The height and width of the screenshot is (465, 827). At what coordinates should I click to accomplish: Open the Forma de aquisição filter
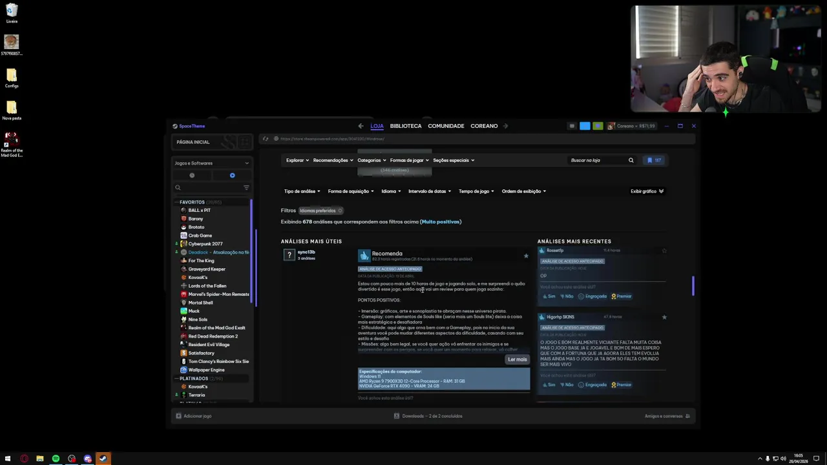[x=351, y=191]
